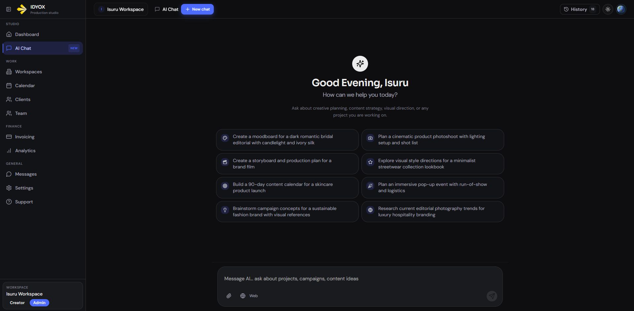View Analytics in the sidebar
Screen dimensions: 634x311
43,151
